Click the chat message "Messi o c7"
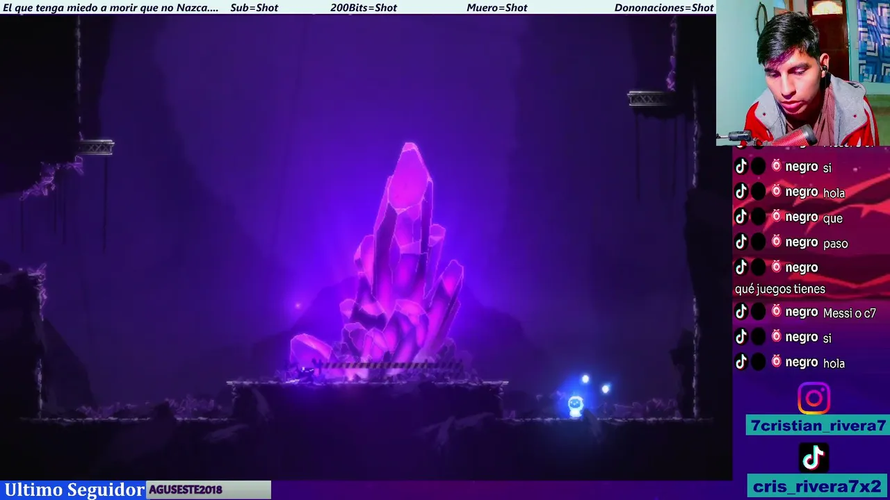 [849, 313]
